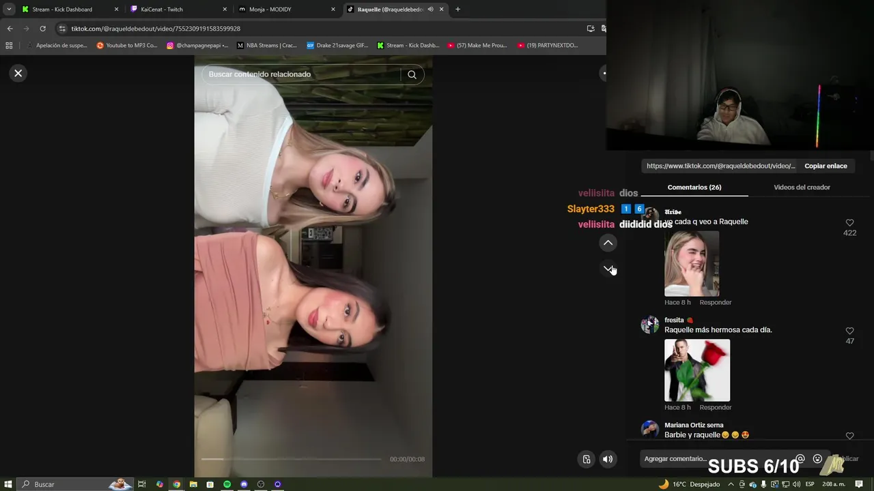Open the emoji picker in comment box
Viewport: 874px width, 491px height.
coord(817,459)
